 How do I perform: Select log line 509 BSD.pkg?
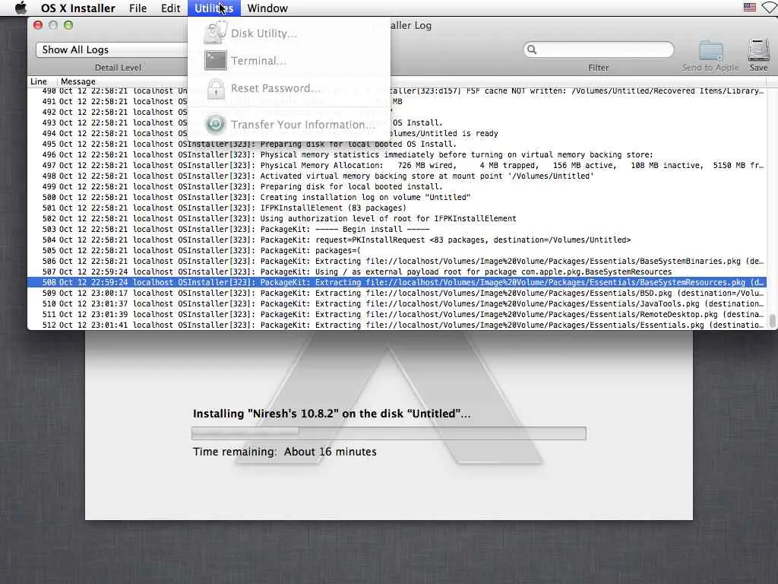pyautogui.click(x=397, y=294)
